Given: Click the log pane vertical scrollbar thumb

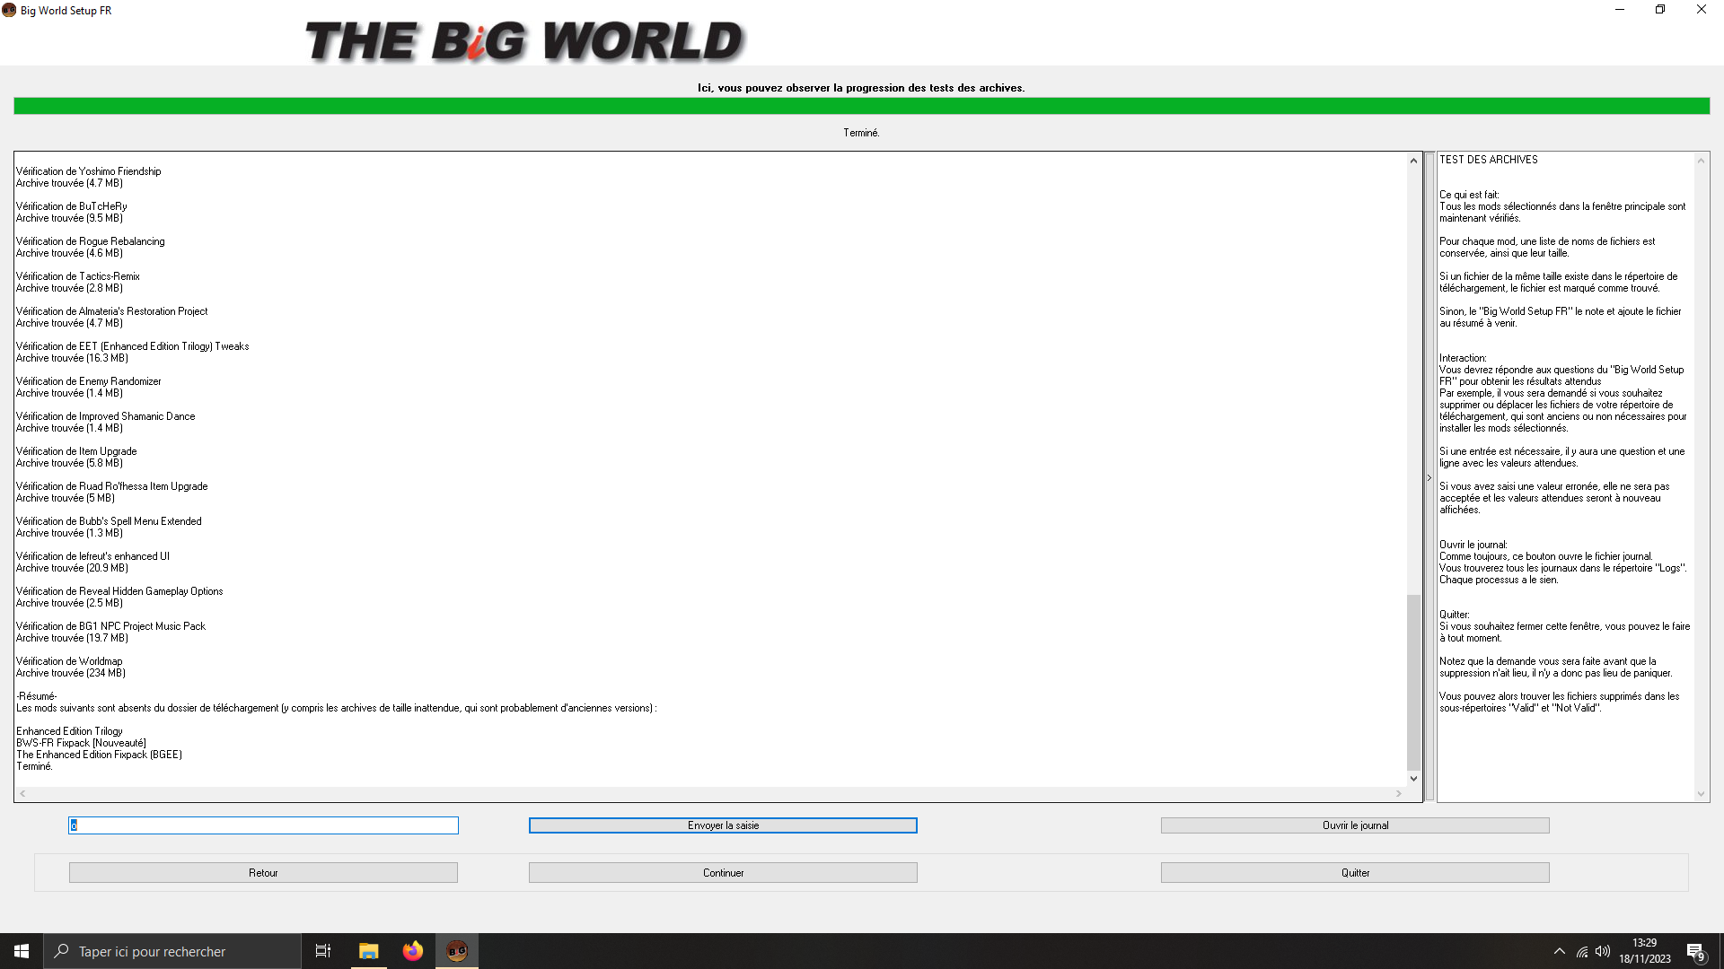Looking at the screenshot, I should [x=1413, y=682].
